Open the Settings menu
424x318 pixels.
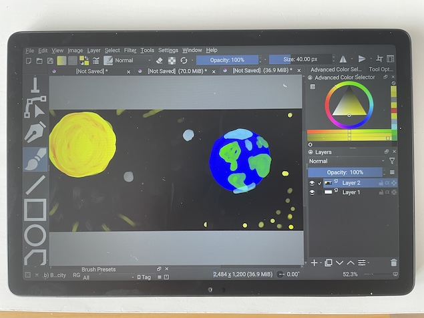coord(168,50)
